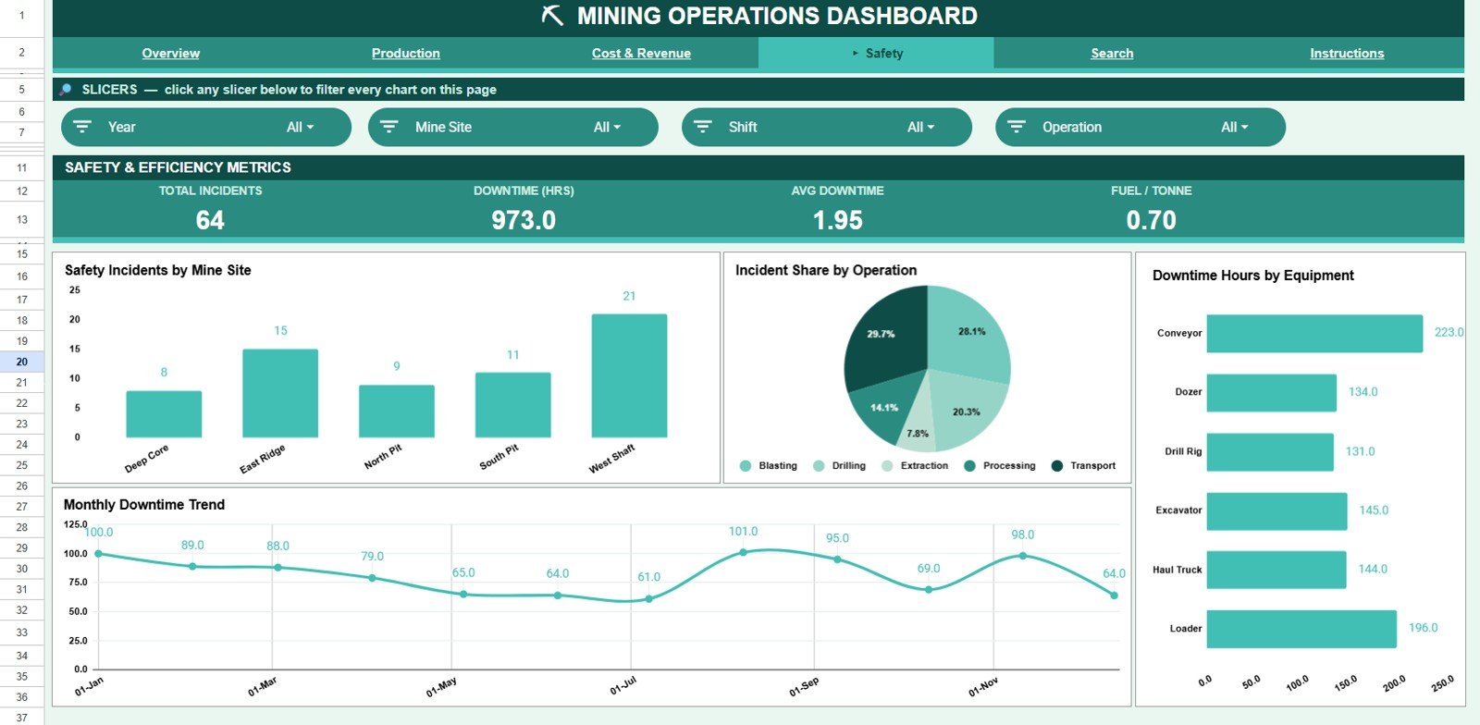Open the Operation slicer All dropdown
Image resolution: width=1480 pixels, height=725 pixels.
click(1235, 128)
